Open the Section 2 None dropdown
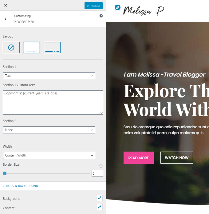Image resolution: width=209 pixels, height=214 pixels. (49, 130)
